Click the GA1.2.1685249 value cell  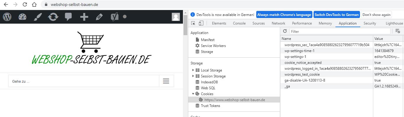point(388,86)
